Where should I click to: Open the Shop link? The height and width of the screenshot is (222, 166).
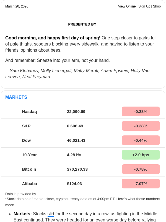[157, 6]
